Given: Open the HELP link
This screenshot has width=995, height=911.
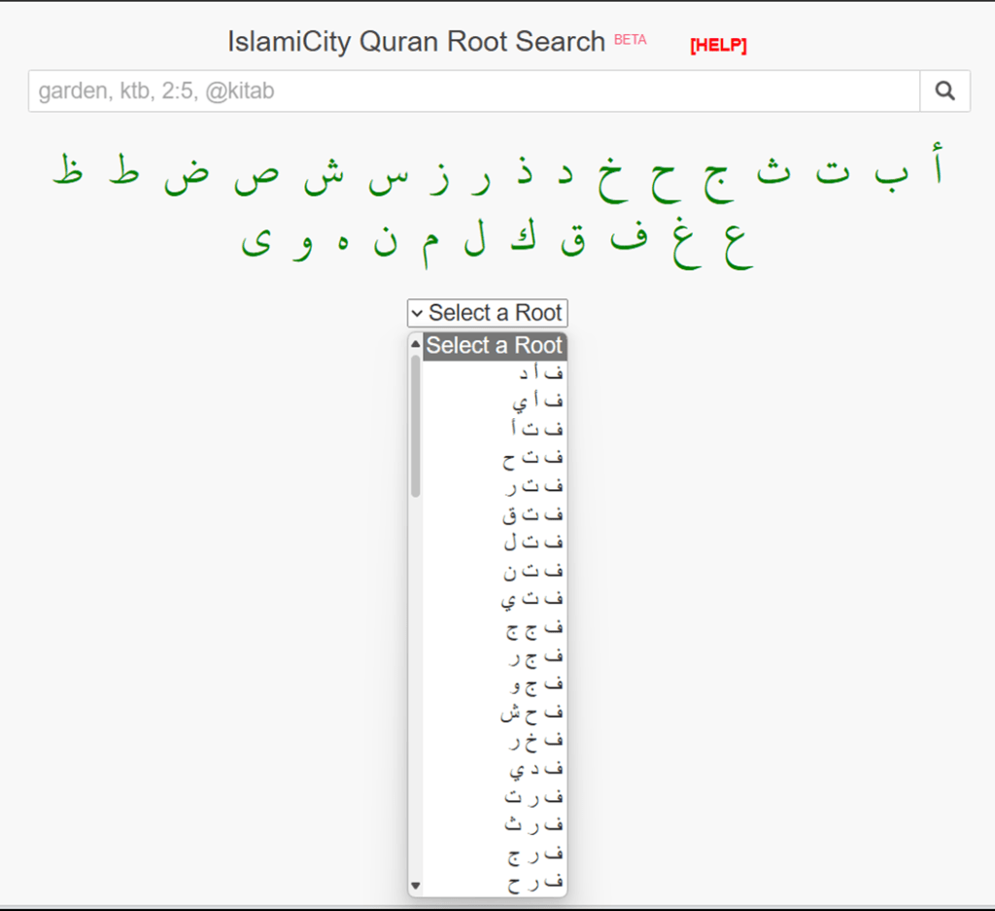Looking at the screenshot, I should coord(718,46).
